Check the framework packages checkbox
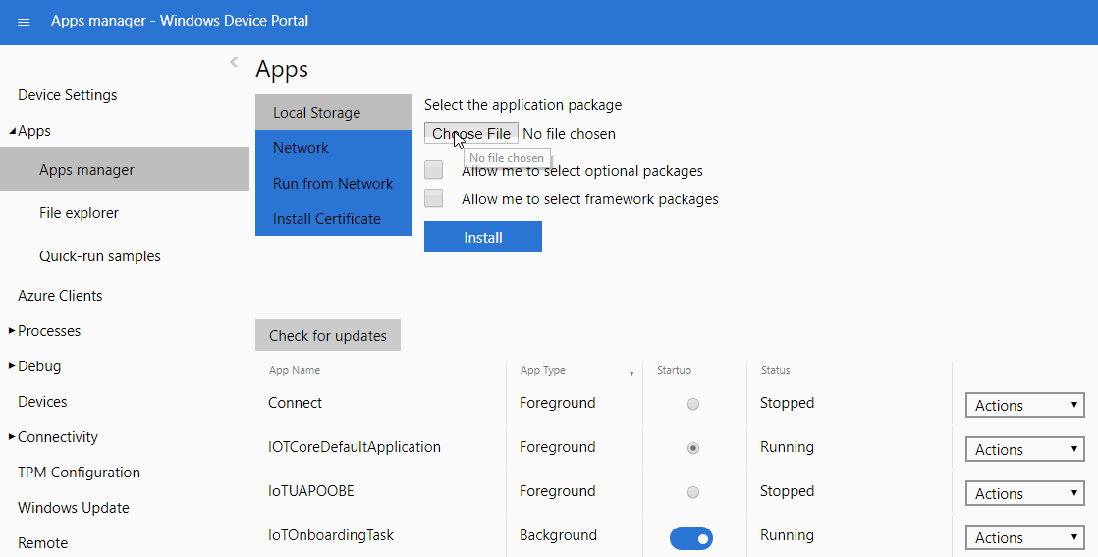 tap(434, 198)
